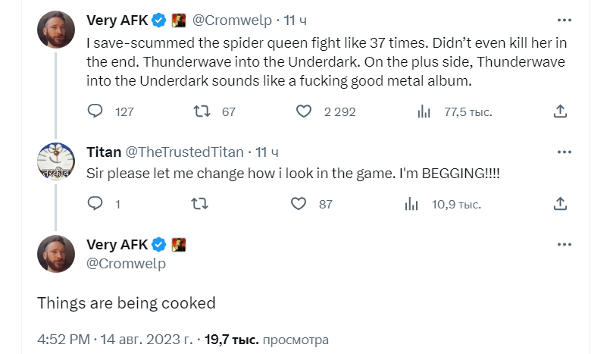
Task: Click Very AFK name on the bottom tweet
Action: (117, 245)
